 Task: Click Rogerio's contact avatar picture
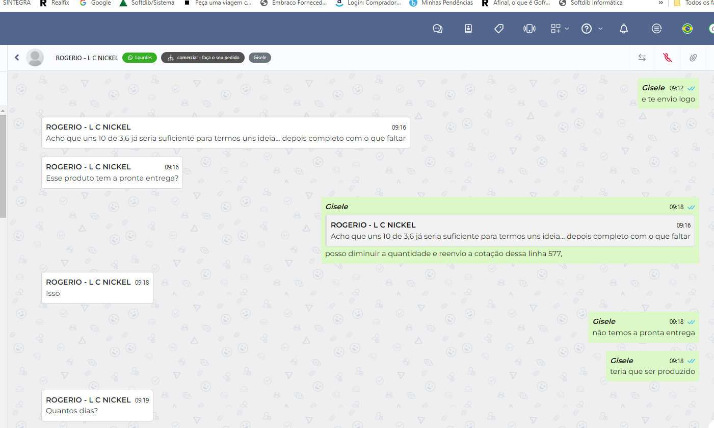pos(35,58)
